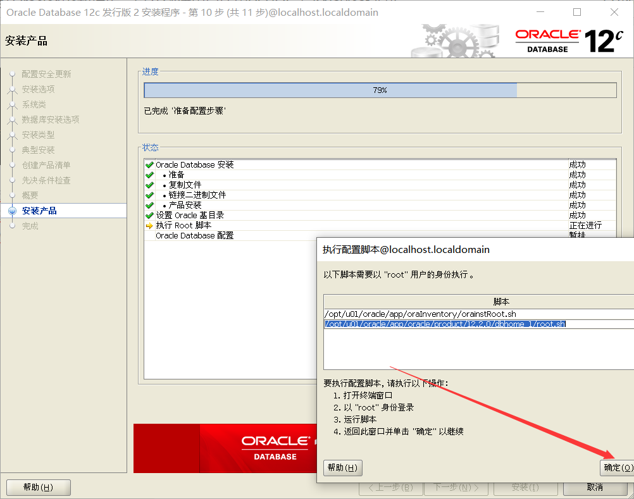Select the 典型安装 step
The width and height of the screenshot is (634, 499).
(38, 150)
